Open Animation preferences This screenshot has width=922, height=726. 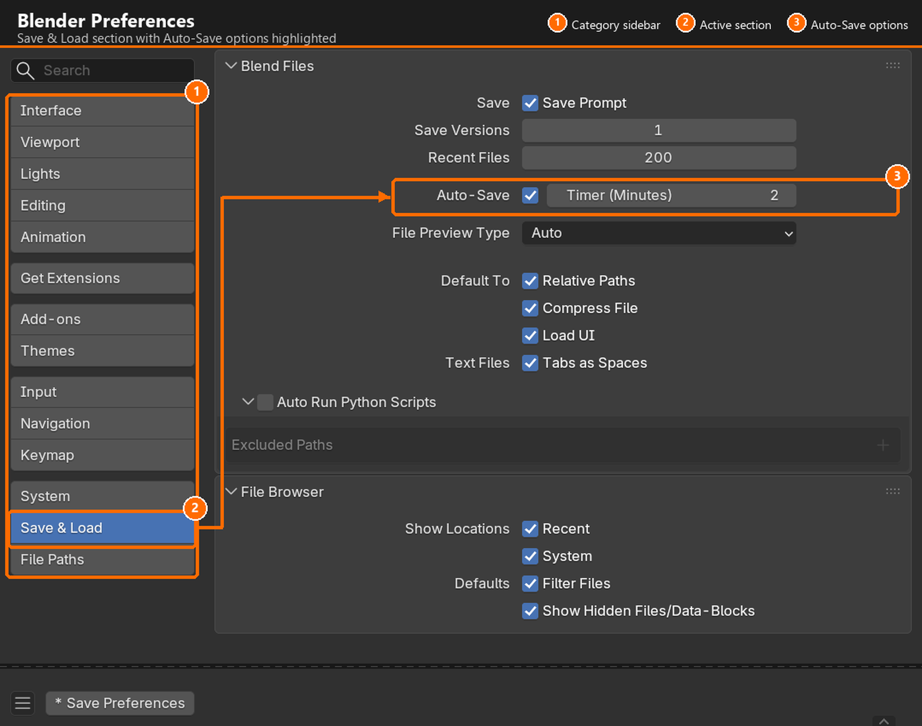click(x=103, y=237)
